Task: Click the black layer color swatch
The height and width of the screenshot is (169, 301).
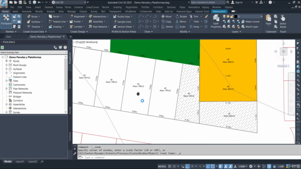Action: 236,16
